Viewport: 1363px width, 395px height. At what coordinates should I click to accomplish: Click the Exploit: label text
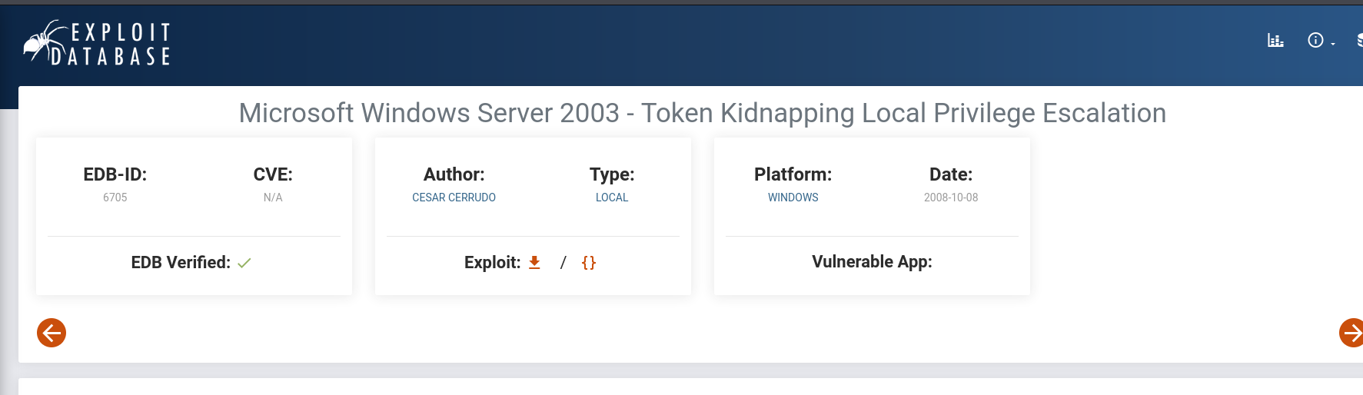point(492,263)
